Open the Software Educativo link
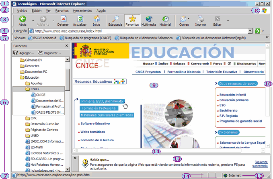273x179 pixels. pyautogui.click(x=95, y=124)
